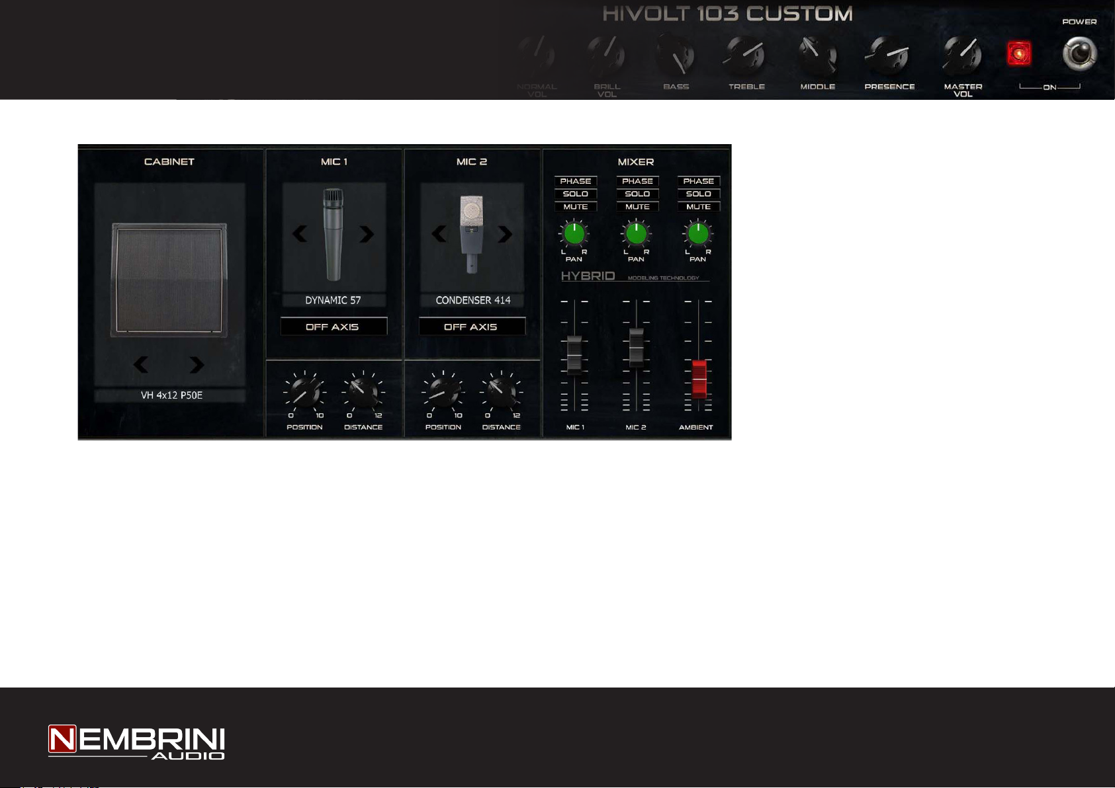
Task: Toggle Mic 2 OFF AXIS button
Action: pyautogui.click(x=472, y=327)
